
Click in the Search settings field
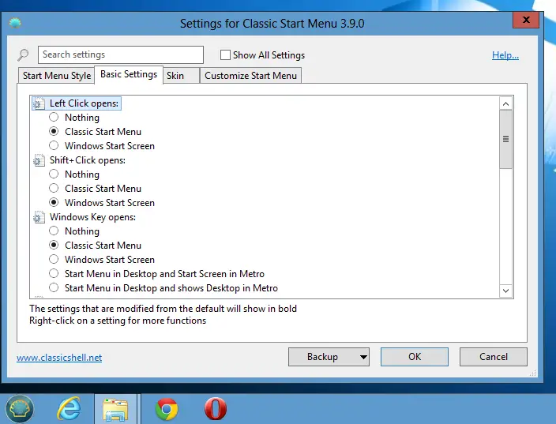click(121, 55)
